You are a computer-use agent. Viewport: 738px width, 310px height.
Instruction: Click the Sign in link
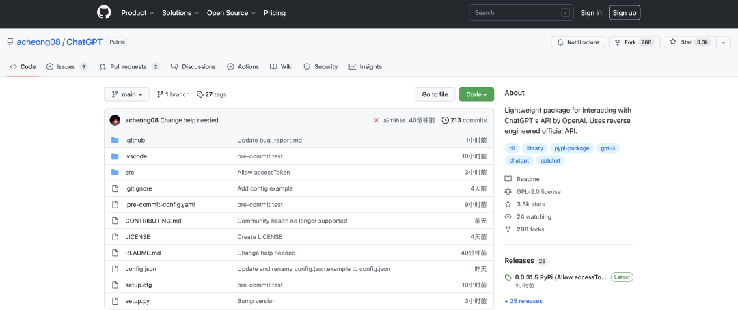pos(591,13)
